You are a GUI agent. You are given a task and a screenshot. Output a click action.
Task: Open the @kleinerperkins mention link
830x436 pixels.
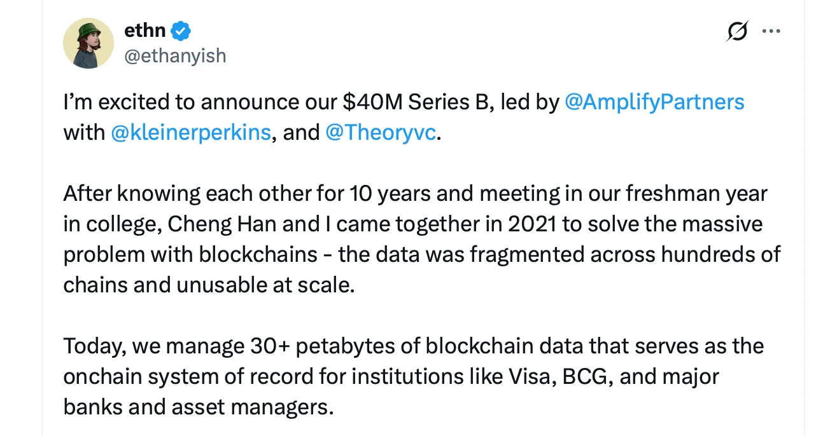(x=191, y=134)
